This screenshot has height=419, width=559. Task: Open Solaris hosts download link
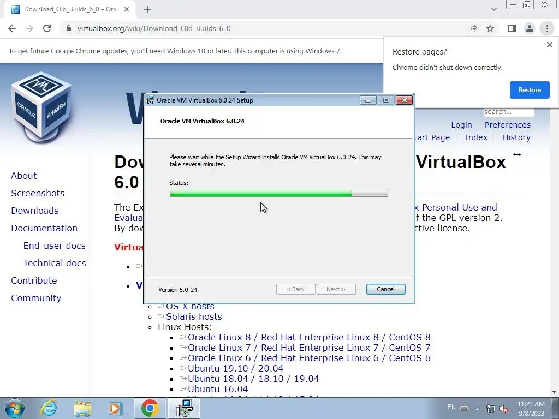194,316
